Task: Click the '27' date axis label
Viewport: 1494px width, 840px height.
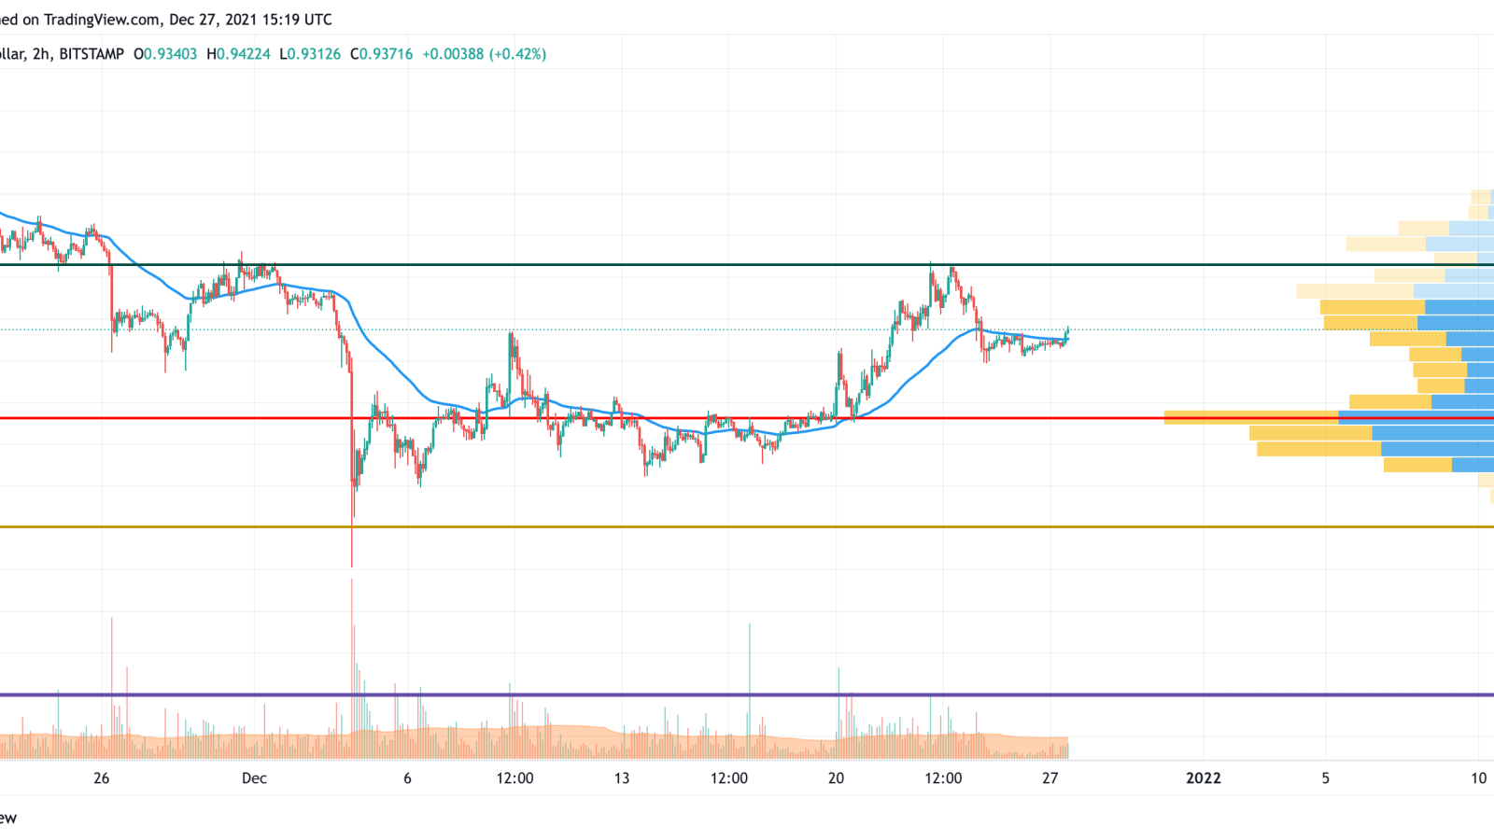Action: pyautogui.click(x=1050, y=777)
